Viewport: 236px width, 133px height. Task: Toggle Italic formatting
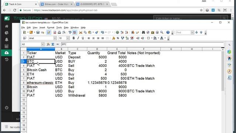click(78, 38)
